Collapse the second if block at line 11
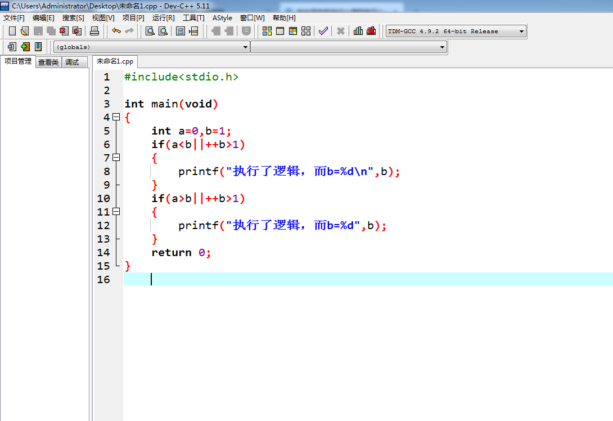The image size is (613, 421). tap(116, 211)
